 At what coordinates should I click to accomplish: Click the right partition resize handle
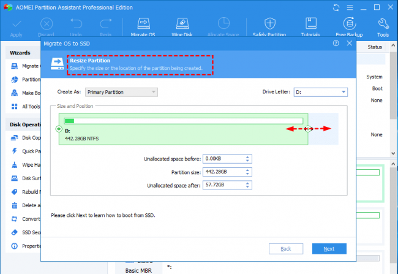pyautogui.click(x=308, y=129)
